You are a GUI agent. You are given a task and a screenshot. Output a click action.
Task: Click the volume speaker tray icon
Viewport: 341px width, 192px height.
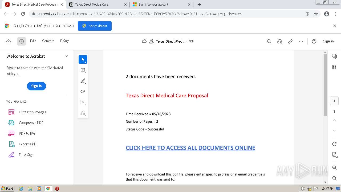coord(303,189)
